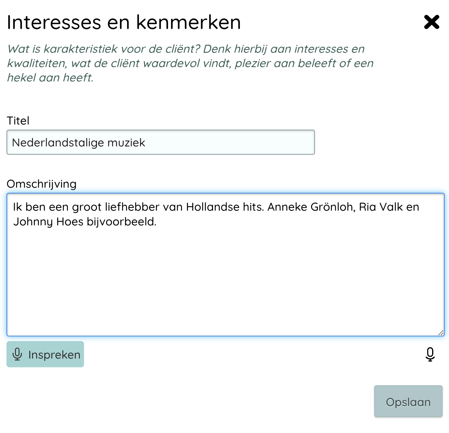Click the standalone microphone icon at right
449x433 pixels.
click(430, 354)
